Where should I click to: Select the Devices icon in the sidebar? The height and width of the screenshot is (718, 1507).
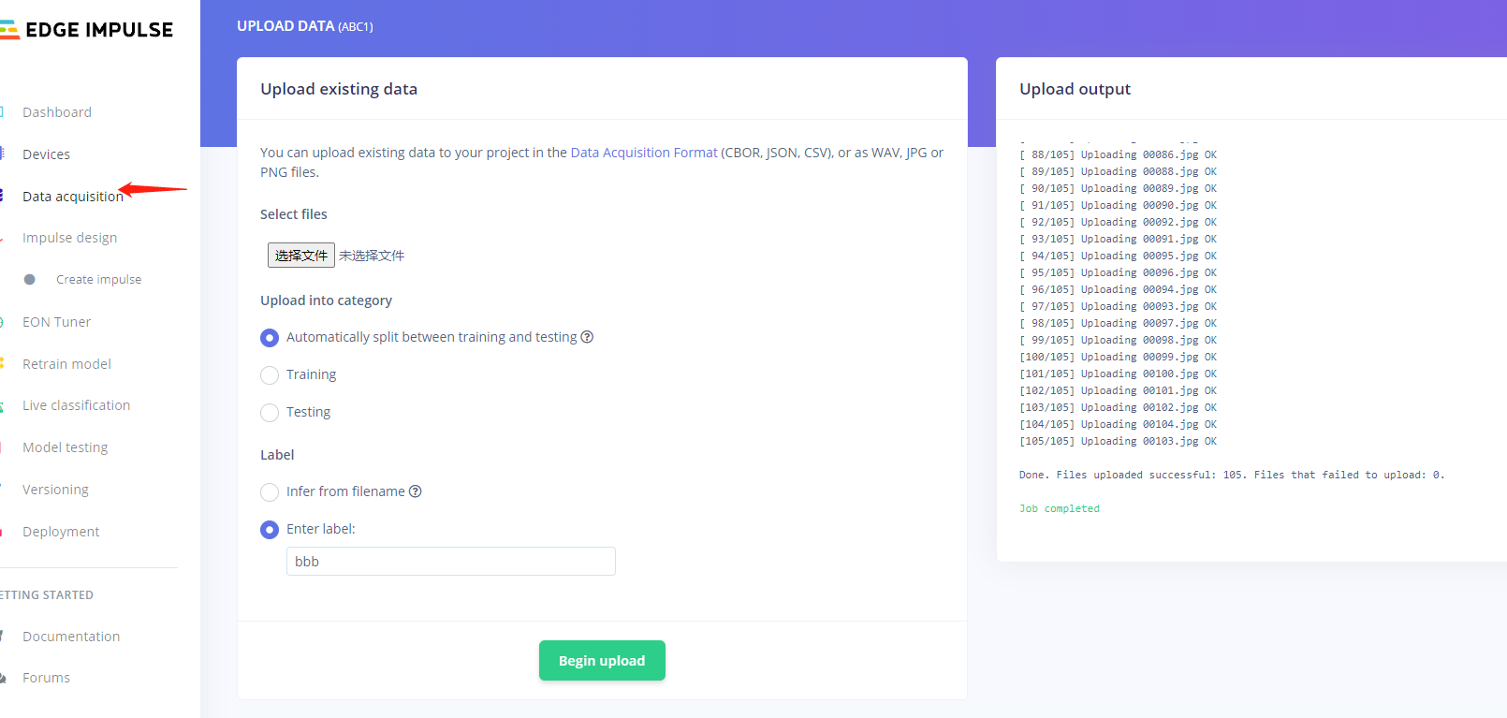pyautogui.click(x=7, y=154)
